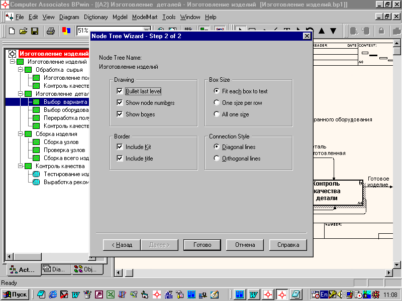The image size is (402, 301).
Task: Open the Tools menu
Action: (x=169, y=17)
